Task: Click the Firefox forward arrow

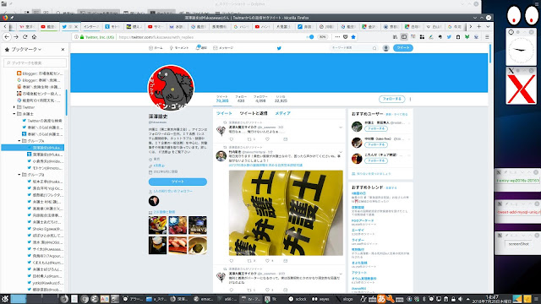Action: pos(16,37)
